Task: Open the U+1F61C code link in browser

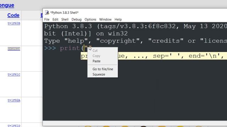Action: pyautogui.click(x=14, y=74)
